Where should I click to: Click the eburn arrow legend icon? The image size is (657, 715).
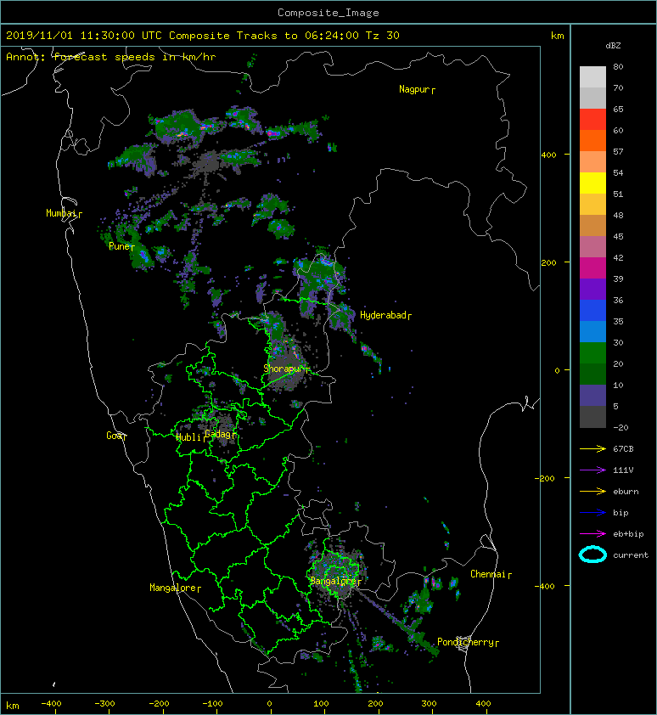point(592,492)
